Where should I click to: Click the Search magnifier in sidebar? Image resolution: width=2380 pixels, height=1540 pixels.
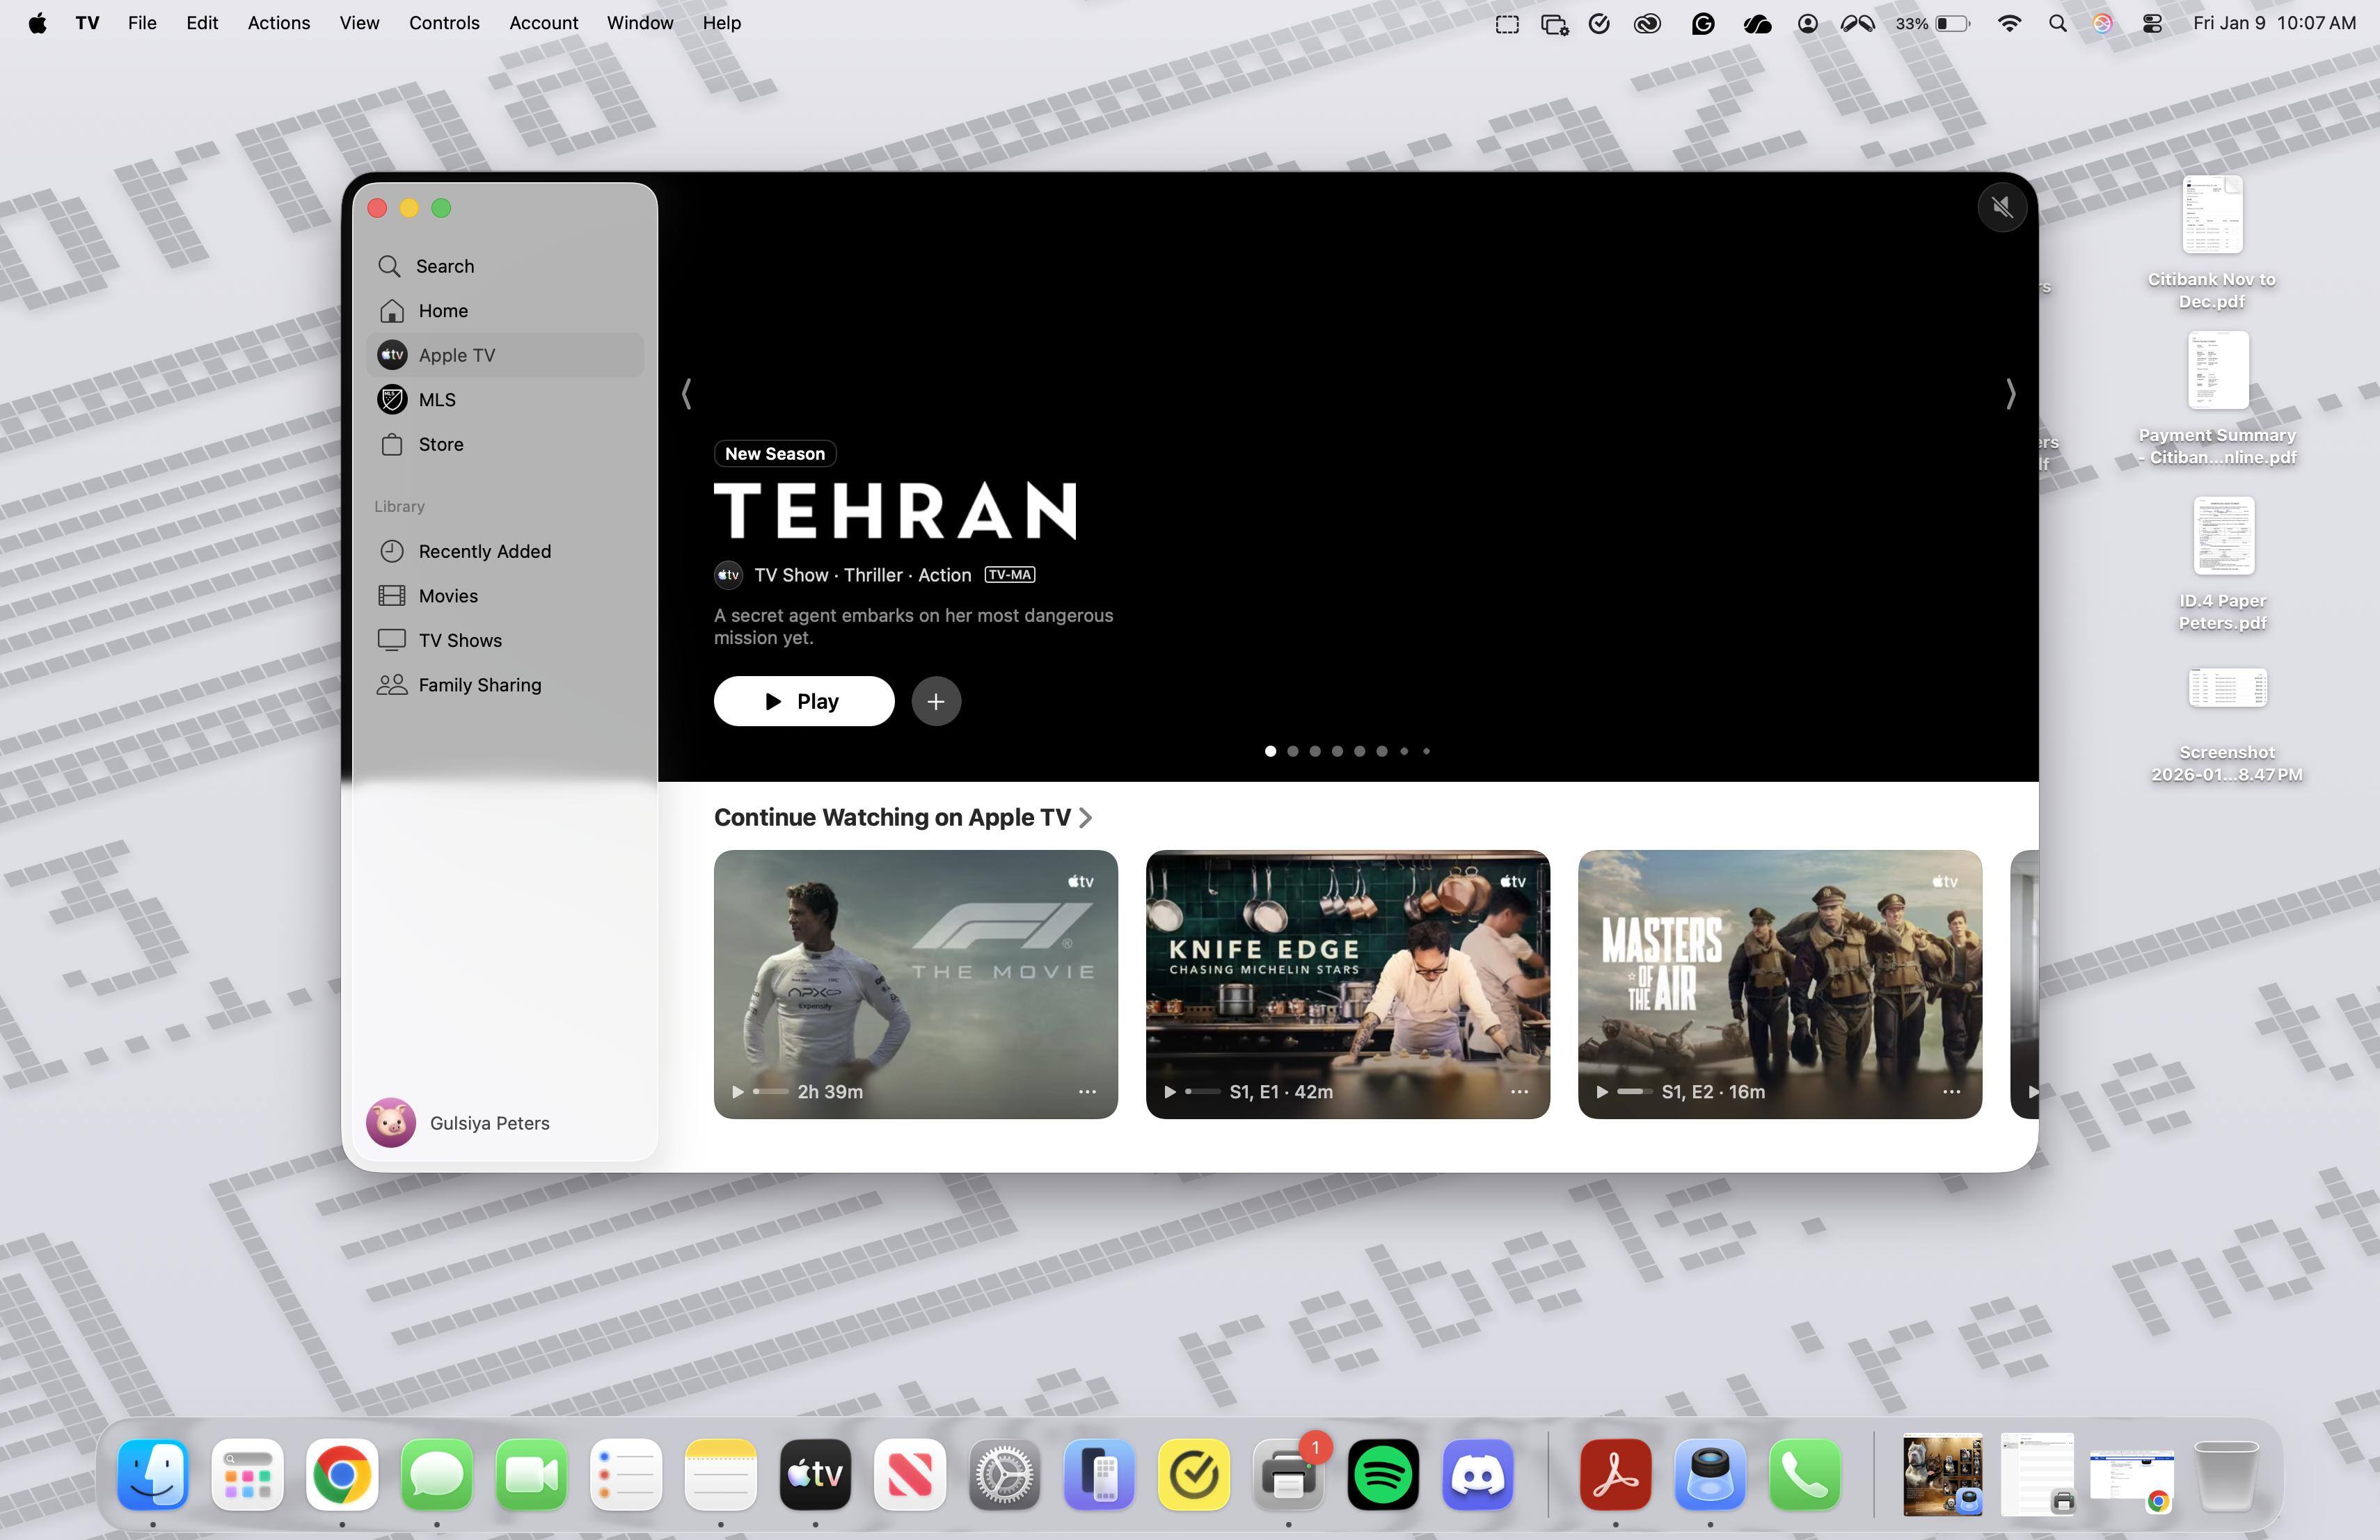pos(389,266)
